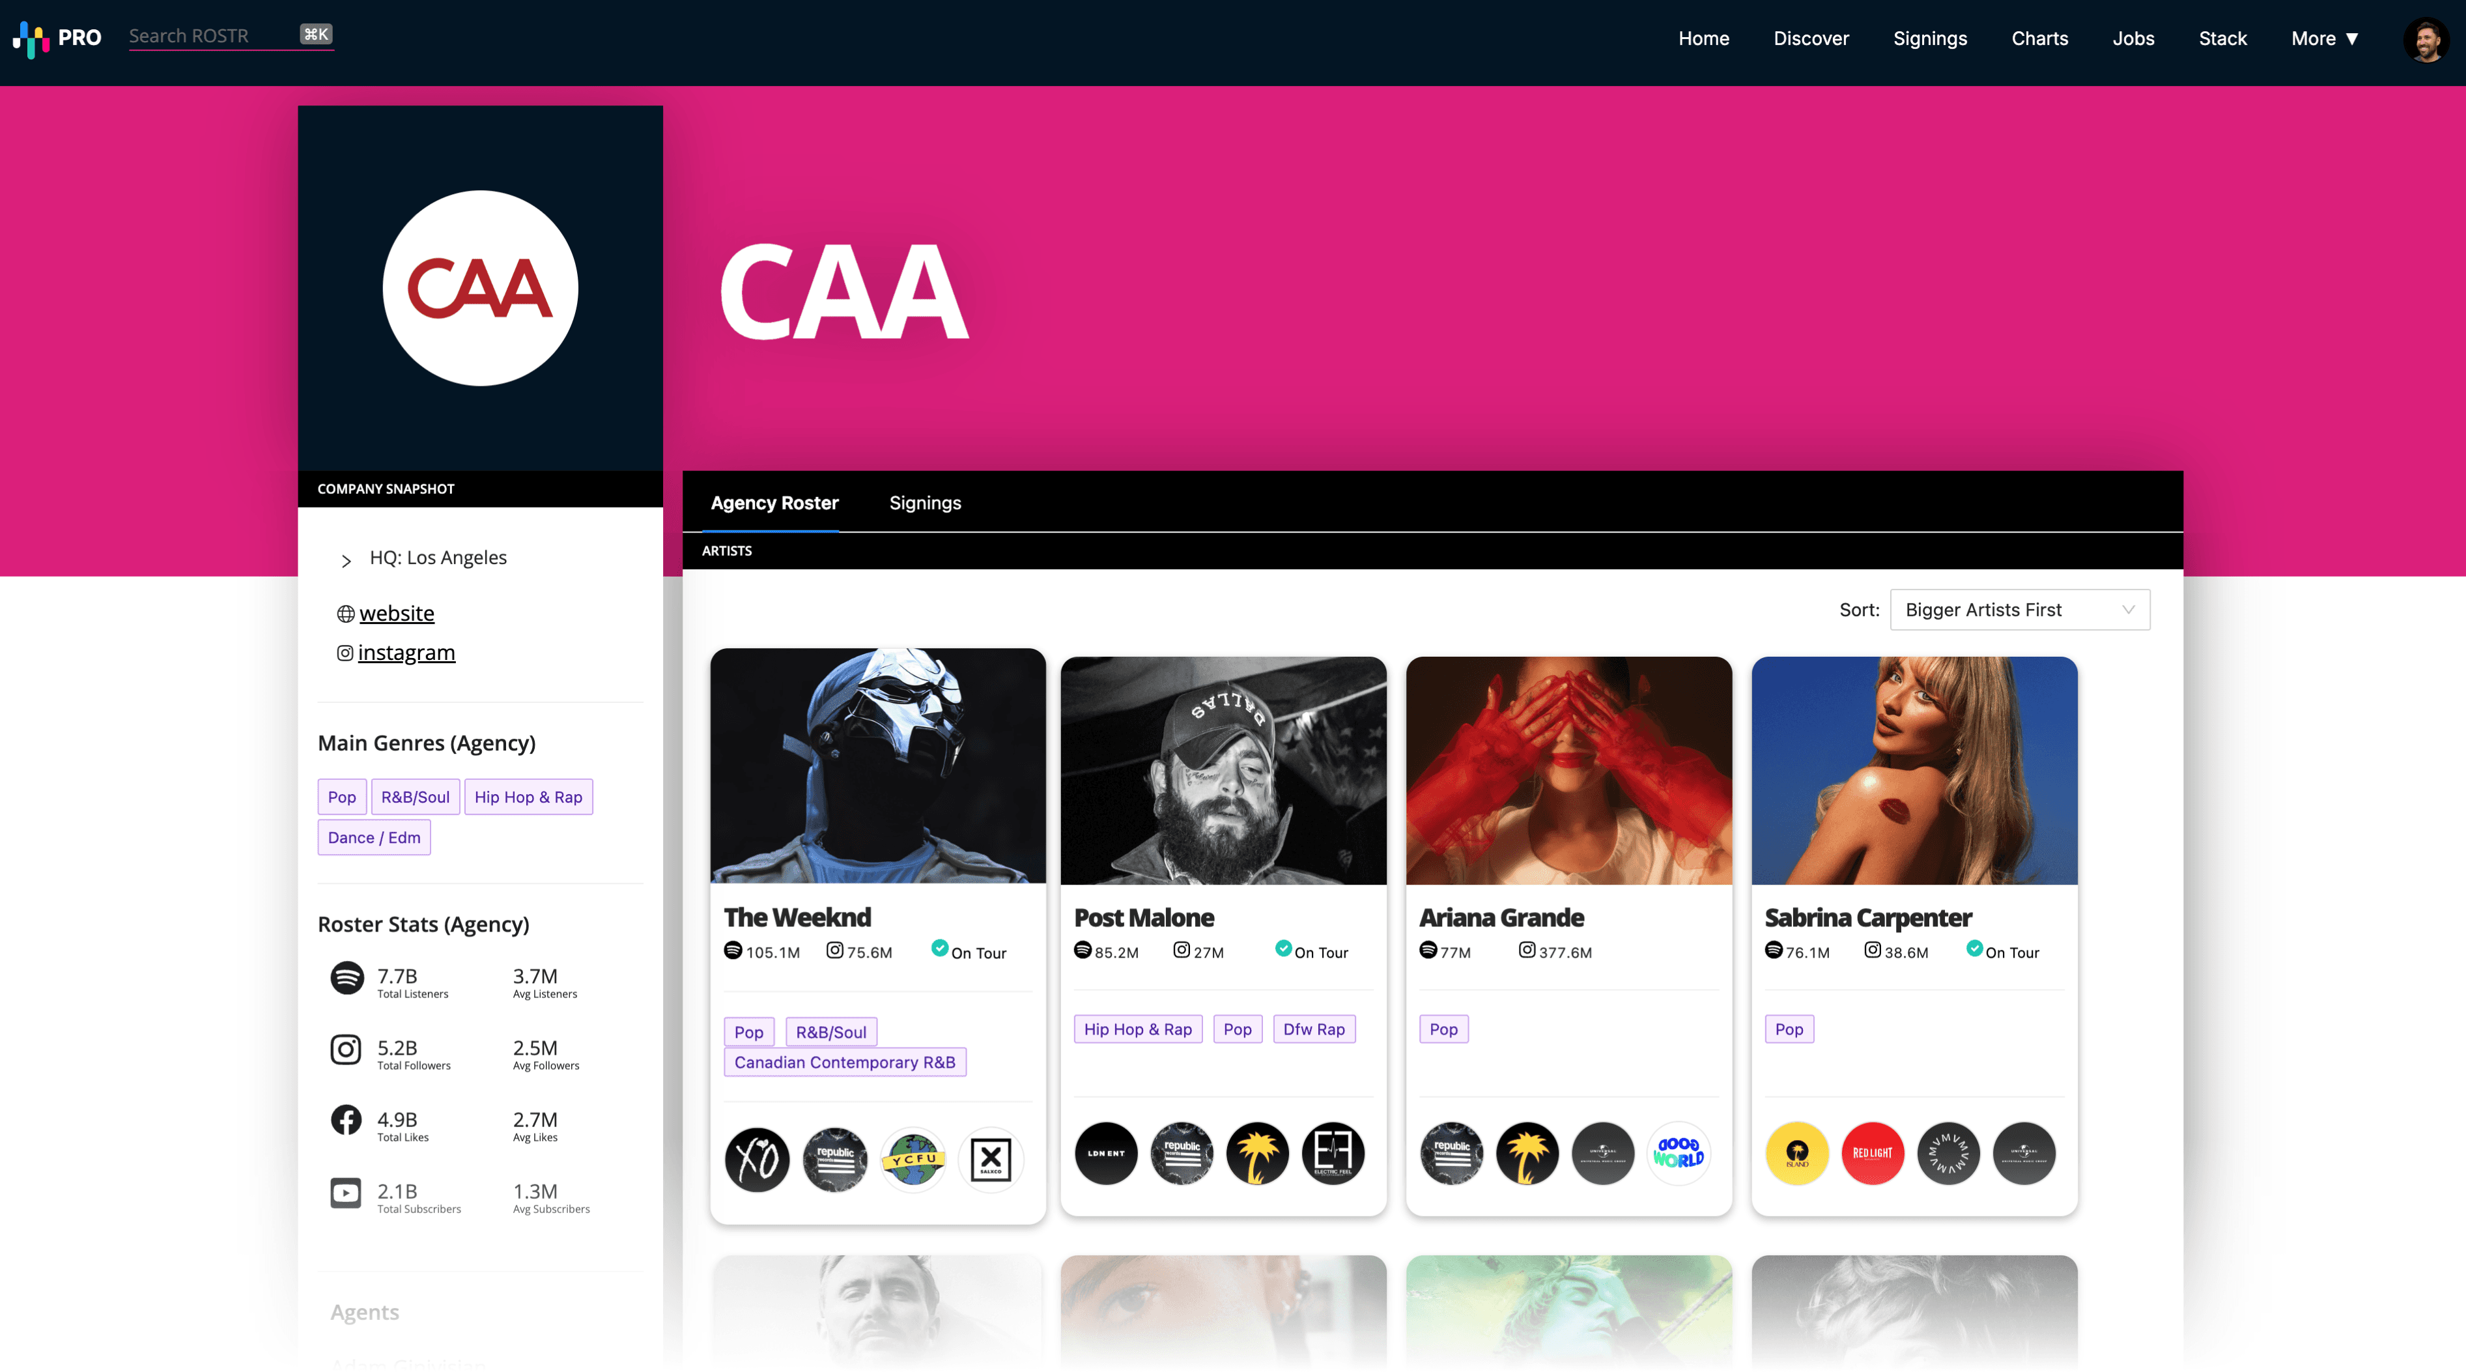Open the Bigger Artists First sort dropdown
This screenshot has height=1372, width=2466.
[2020, 610]
